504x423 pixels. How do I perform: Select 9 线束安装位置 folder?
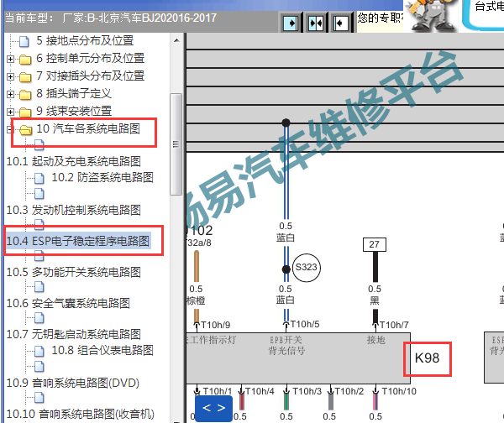tap(74, 112)
